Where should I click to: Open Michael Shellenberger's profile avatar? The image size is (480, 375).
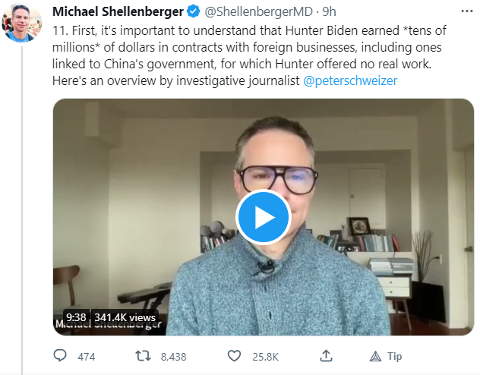(21, 23)
